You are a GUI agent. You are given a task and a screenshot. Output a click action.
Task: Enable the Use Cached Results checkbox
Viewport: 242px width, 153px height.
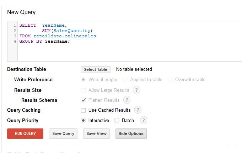(x=84, y=110)
